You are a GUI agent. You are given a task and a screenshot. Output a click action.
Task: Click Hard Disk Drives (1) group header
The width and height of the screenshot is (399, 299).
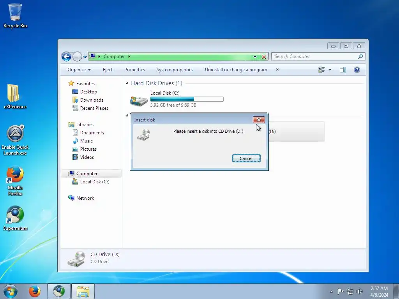[157, 83]
